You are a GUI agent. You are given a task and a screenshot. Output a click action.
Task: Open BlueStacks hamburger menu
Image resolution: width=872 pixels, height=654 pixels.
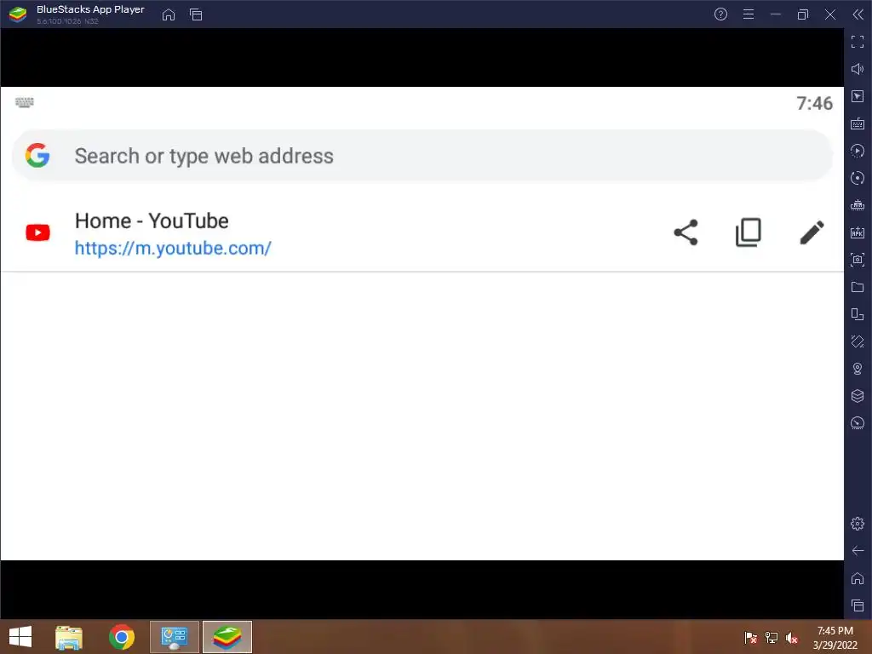749,14
